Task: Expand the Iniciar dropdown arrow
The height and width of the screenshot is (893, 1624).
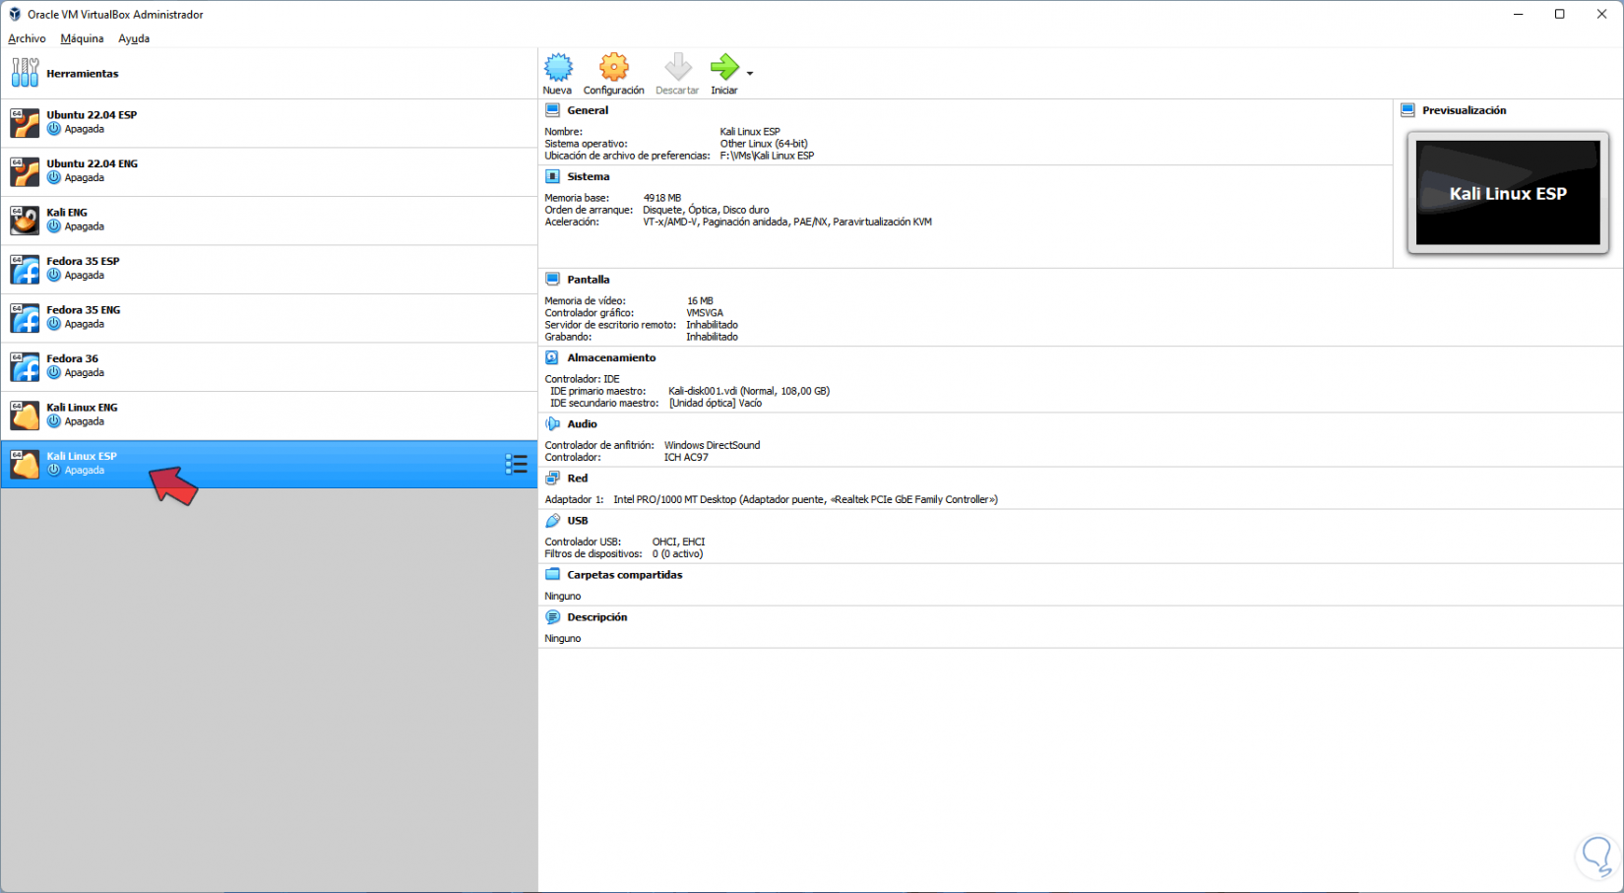Action: tap(750, 74)
